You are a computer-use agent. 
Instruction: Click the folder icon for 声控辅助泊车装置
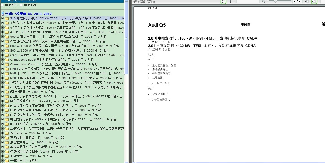(x=7, y=138)
